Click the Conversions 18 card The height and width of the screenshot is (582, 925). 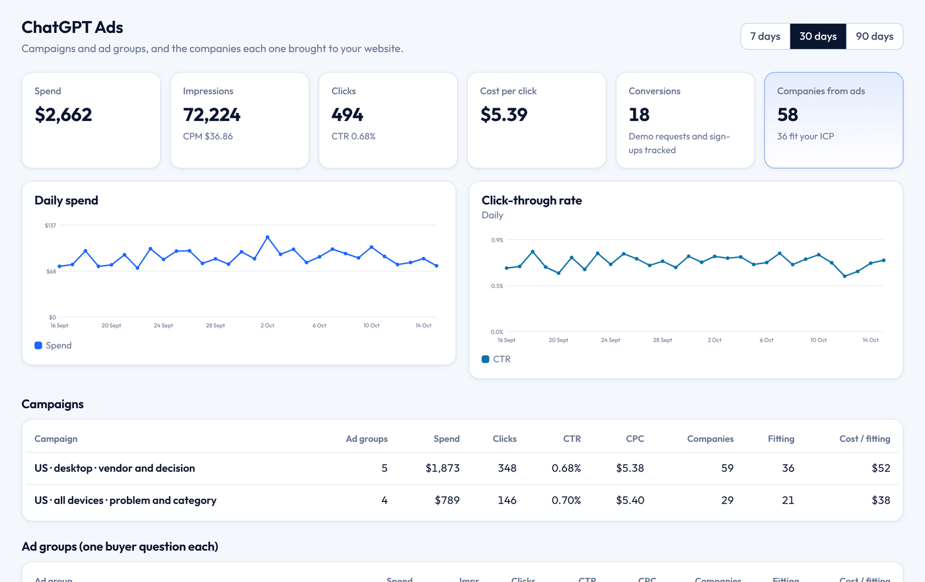[685, 120]
